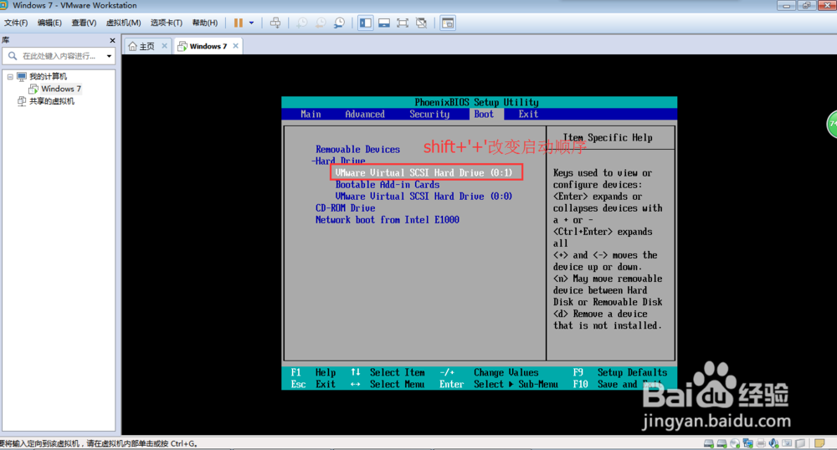Click the magnifier icon in library search
837x450 pixels.
coord(13,56)
